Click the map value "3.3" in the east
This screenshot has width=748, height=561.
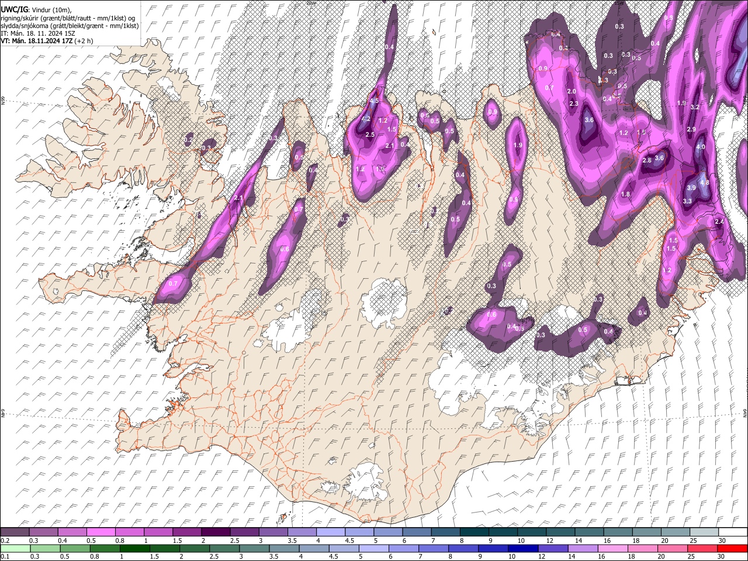click(x=687, y=201)
